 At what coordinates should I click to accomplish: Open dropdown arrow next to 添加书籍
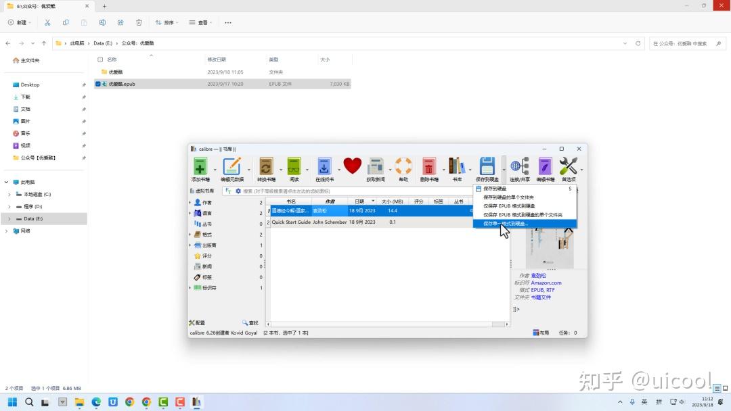point(215,170)
